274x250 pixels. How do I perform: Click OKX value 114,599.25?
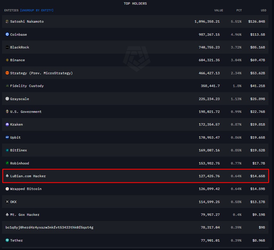point(209,202)
